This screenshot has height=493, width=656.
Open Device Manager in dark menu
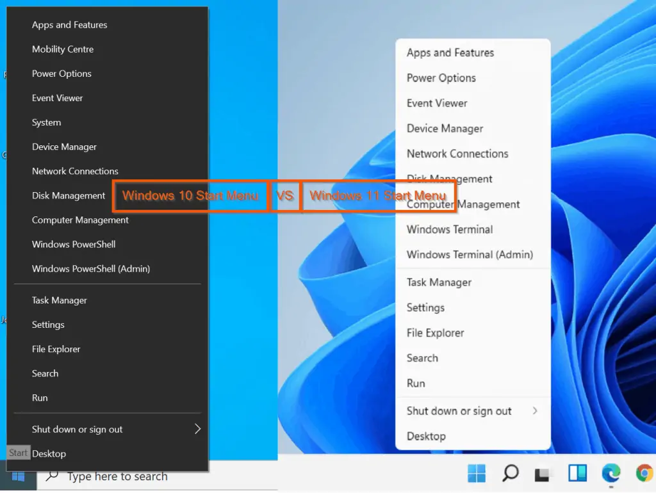pyautogui.click(x=108, y=147)
